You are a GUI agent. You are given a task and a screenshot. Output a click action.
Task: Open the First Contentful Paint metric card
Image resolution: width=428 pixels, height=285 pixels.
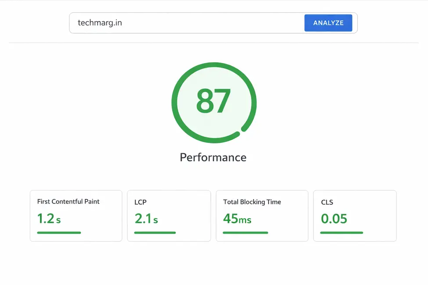click(76, 216)
